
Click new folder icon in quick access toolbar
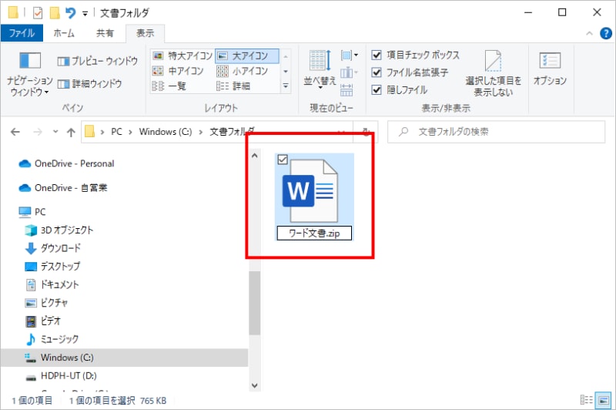pos(54,13)
